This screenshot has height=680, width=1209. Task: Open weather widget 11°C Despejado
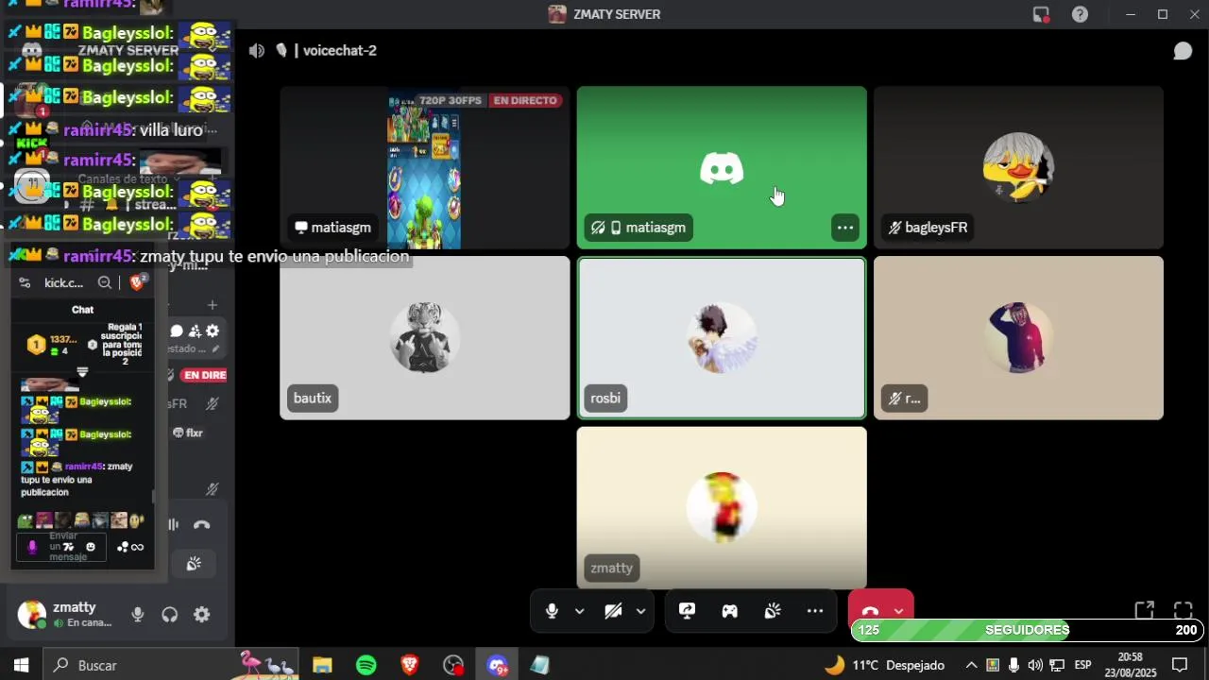(884, 665)
